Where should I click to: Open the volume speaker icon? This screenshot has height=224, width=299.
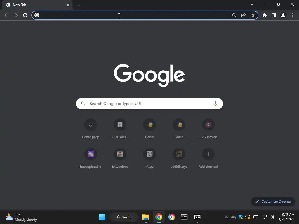point(272,217)
